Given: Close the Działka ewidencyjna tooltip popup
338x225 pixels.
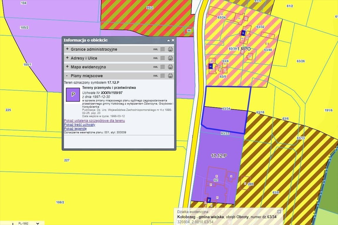Looking at the screenshot, I should [279, 212].
